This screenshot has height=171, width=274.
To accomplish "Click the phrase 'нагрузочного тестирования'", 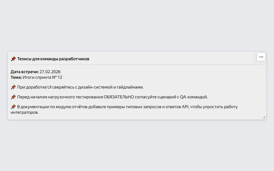I will [75, 97].
